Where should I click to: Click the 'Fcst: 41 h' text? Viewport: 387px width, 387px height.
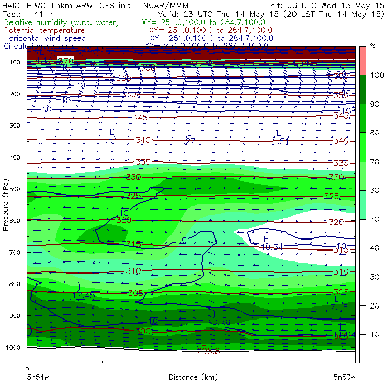click(x=27, y=14)
